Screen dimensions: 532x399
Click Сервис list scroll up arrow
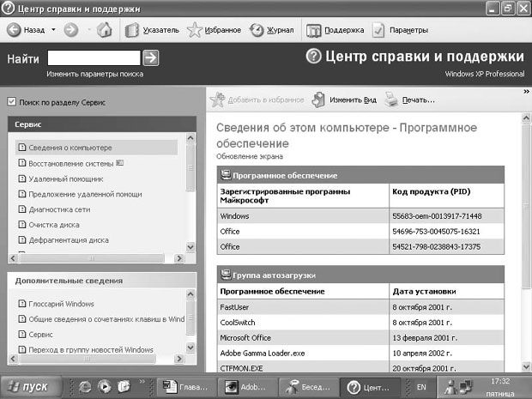tap(190, 138)
